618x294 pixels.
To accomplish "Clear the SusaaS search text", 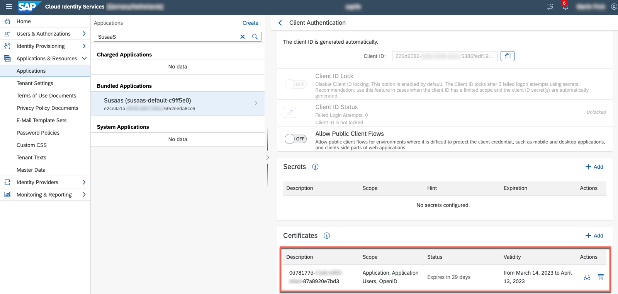I will 243,37.
